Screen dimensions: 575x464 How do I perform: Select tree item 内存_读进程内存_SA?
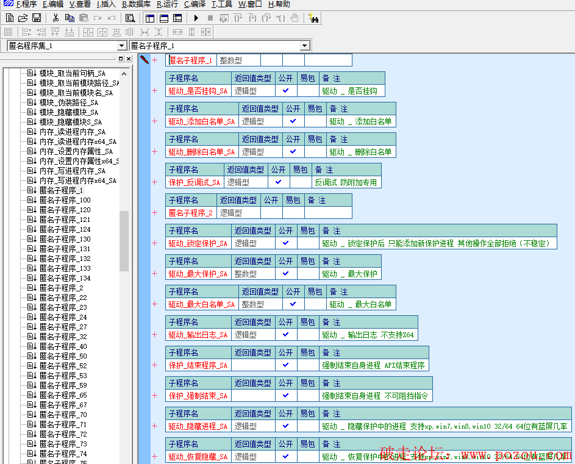pos(72,132)
